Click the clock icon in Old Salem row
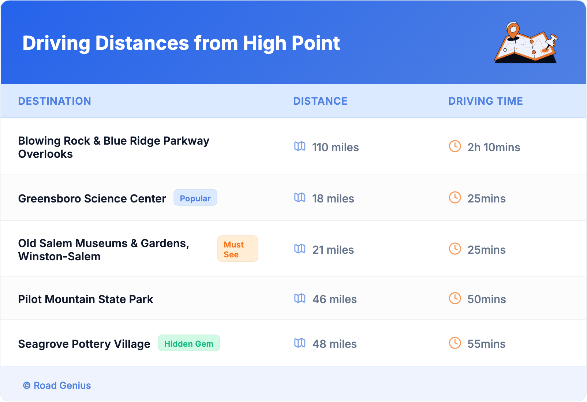Viewport: 587px width, 402px height. 455,249
